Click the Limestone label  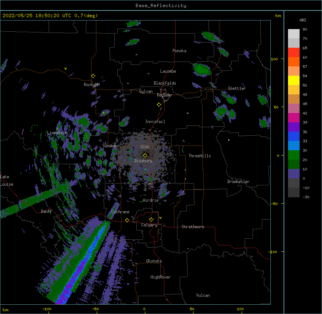click(x=57, y=133)
